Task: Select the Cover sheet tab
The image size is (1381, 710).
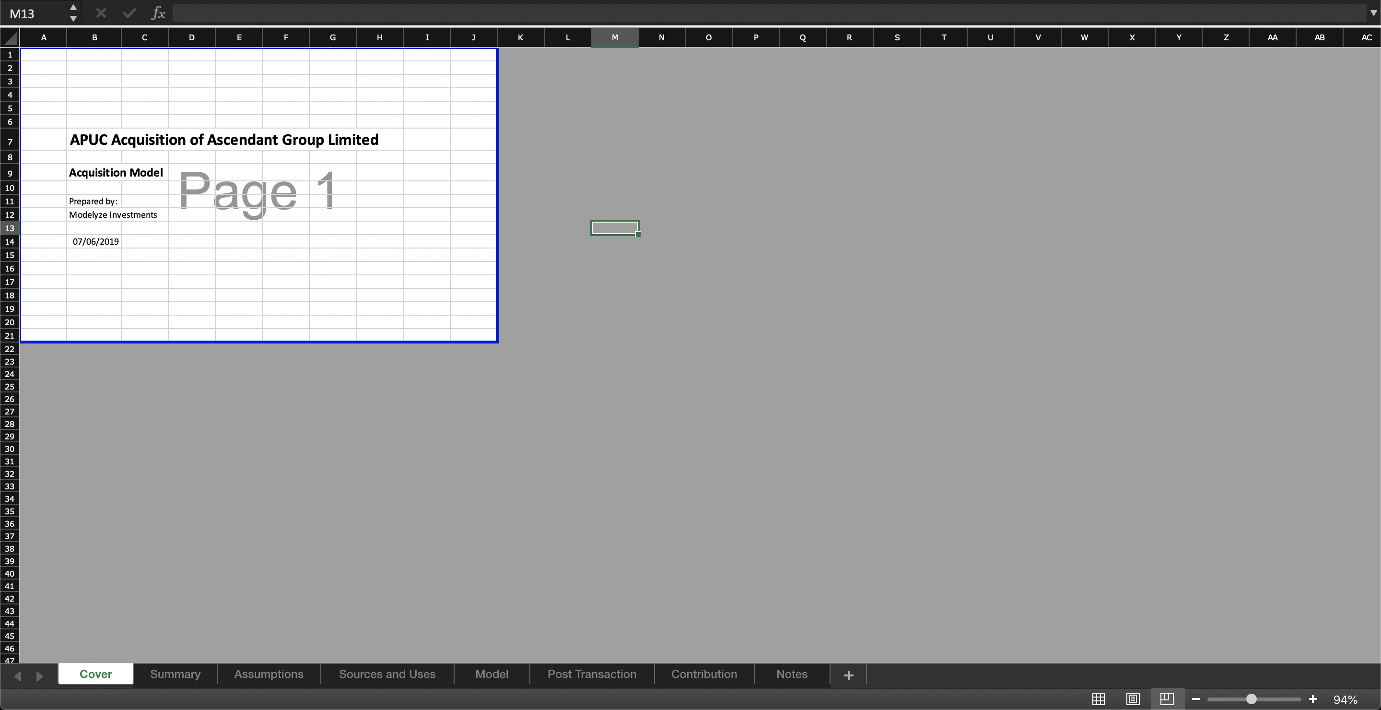Action: [x=95, y=674]
